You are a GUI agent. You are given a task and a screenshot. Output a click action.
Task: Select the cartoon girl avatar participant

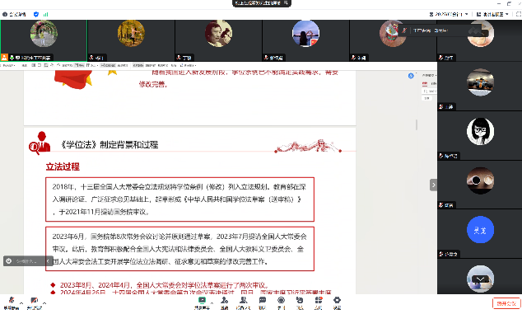pos(480,131)
